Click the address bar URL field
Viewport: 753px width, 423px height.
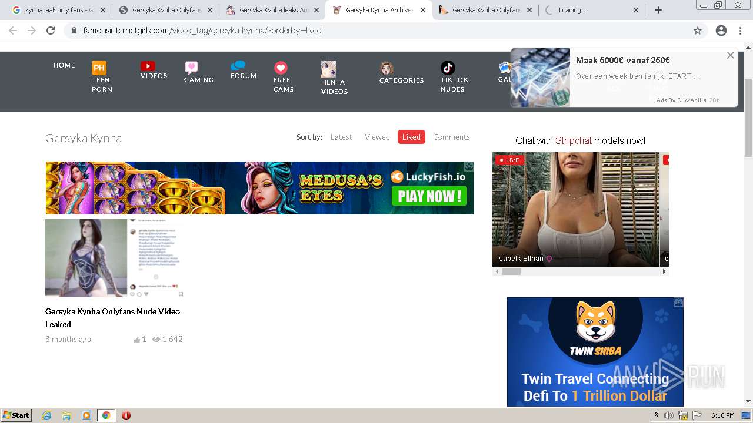[376, 31]
